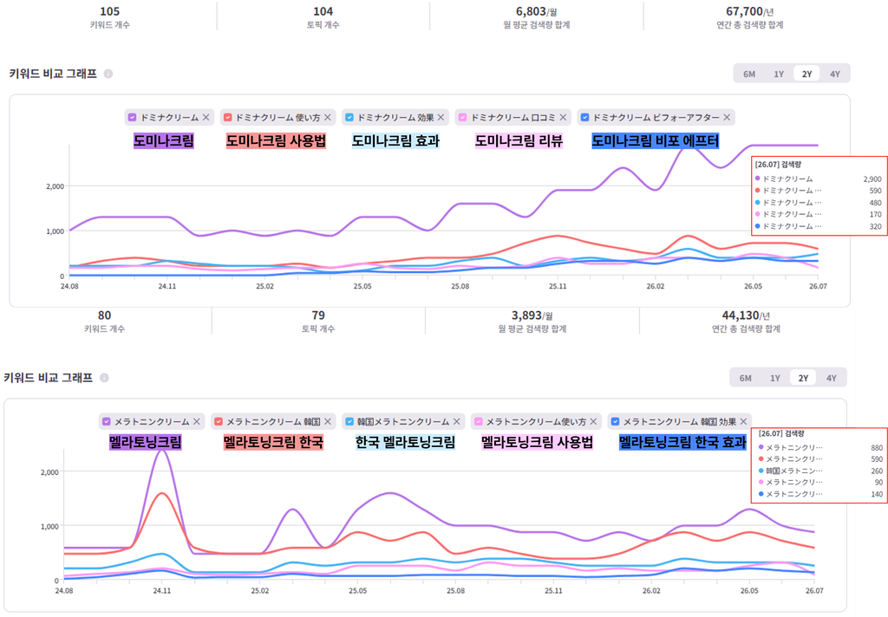Image resolution: width=888 pixels, height=617 pixels.
Task: Click 25.05 x-axis label on top graph
Action: (362, 287)
